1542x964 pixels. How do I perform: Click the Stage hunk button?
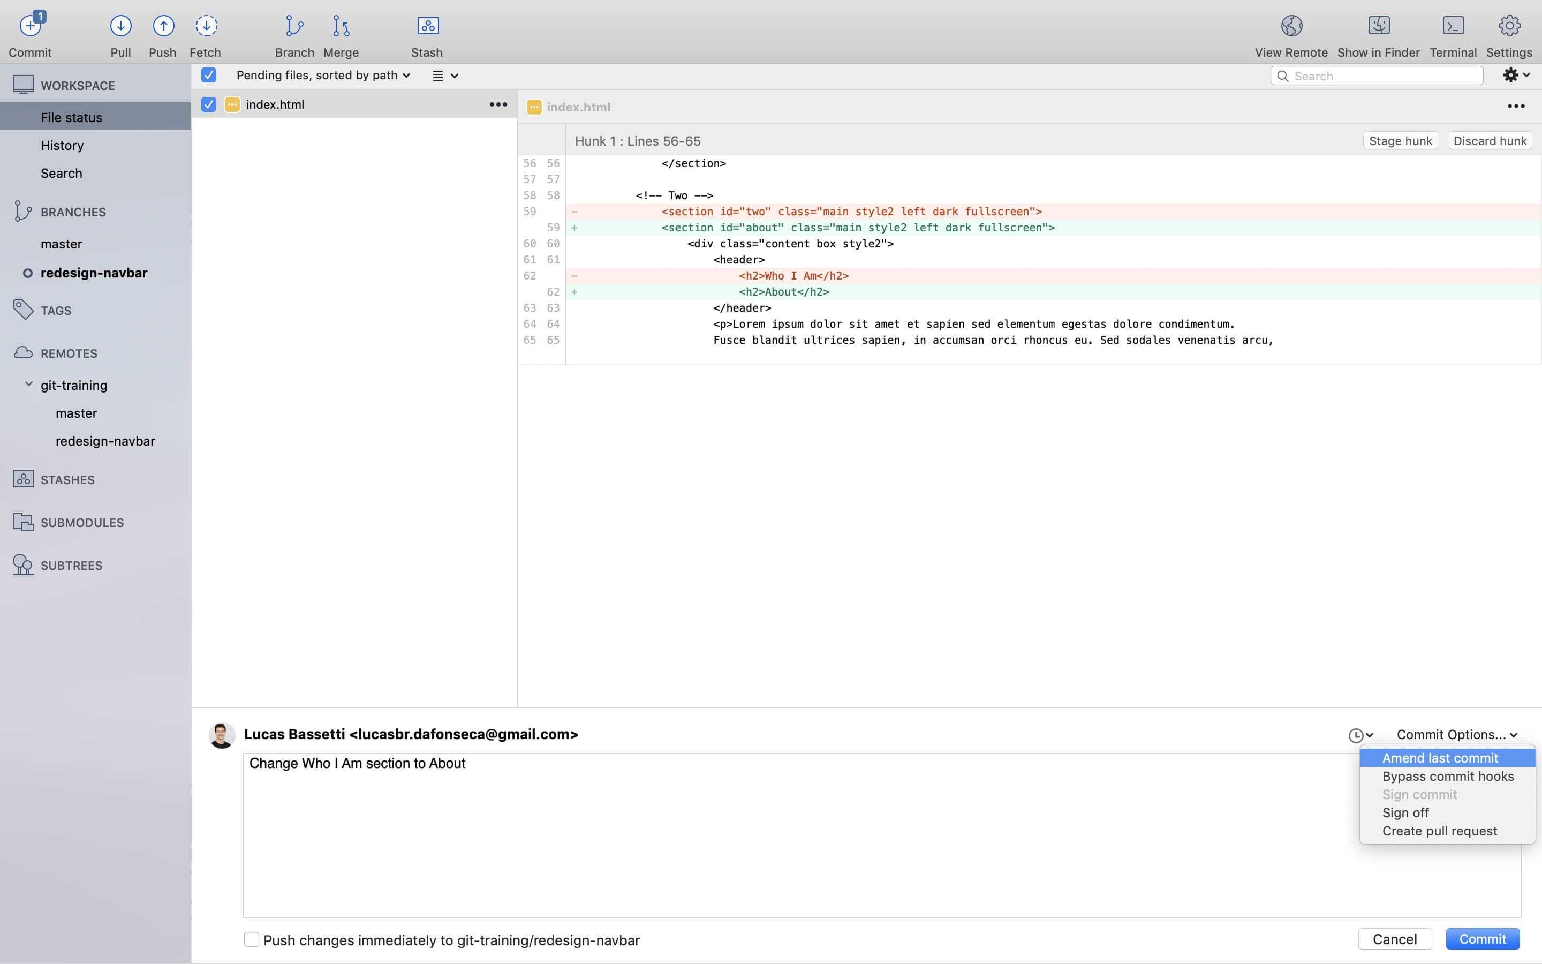pos(1400,140)
